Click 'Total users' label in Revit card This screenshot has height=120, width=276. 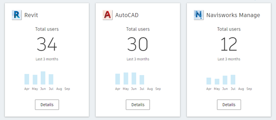click(x=47, y=29)
